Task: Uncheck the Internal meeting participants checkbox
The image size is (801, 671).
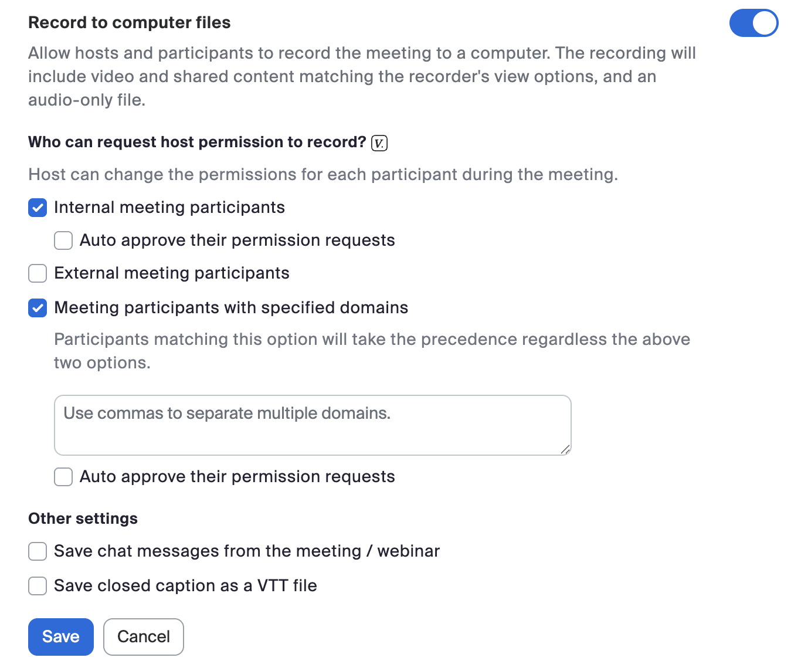Action: point(38,208)
